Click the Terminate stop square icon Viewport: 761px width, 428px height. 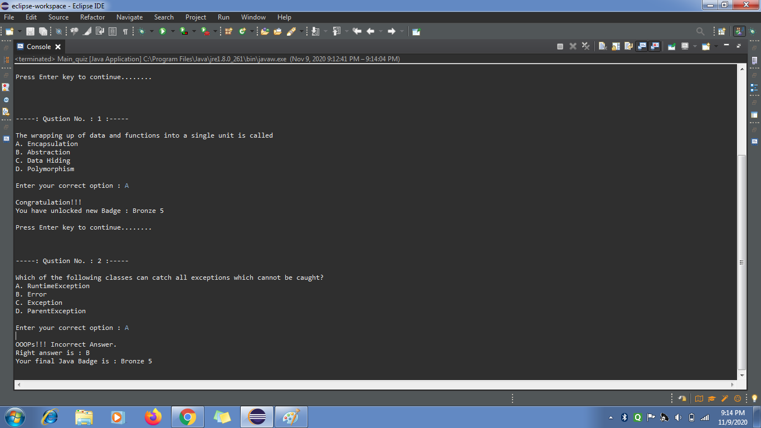coord(560,46)
